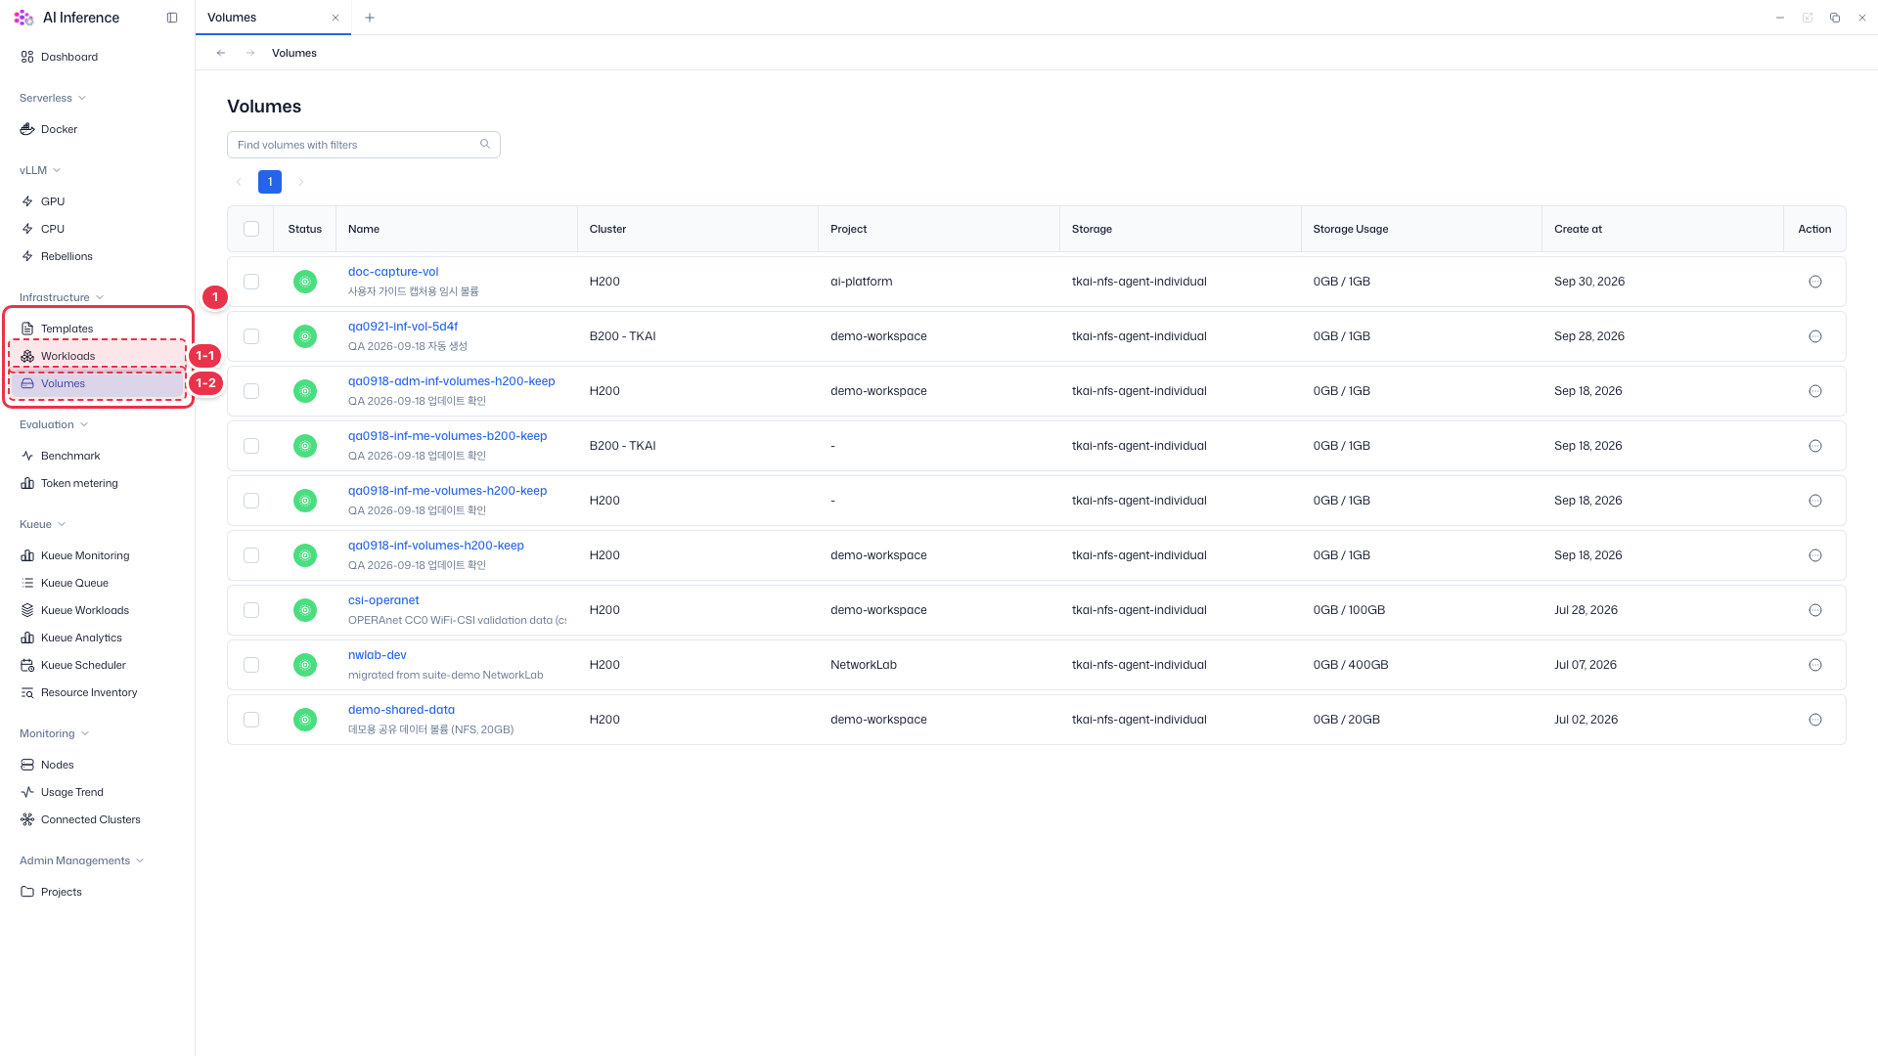Select the Volumes tab
The image size is (1878, 1056).
coord(273,18)
